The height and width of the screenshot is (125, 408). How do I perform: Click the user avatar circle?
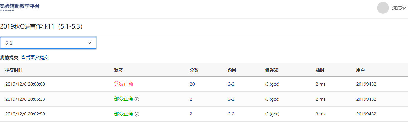(x=383, y=8)
